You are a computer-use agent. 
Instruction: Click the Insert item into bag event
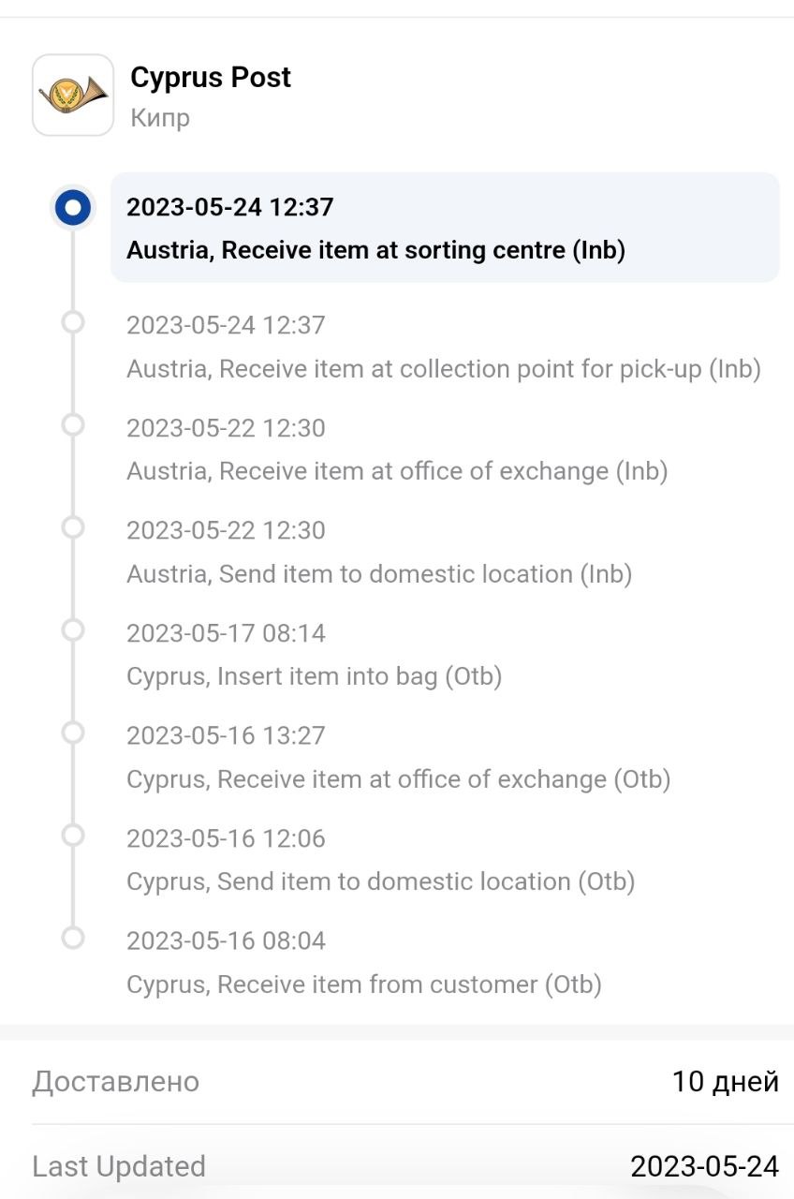pyautogui.click(x=314, y=676)
